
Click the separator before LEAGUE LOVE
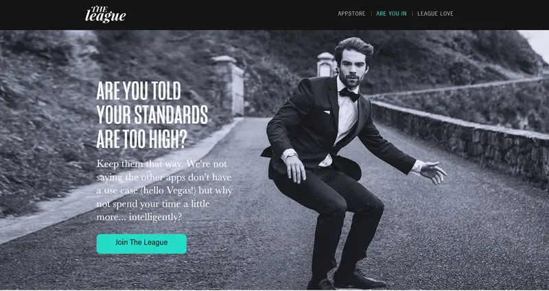tap(412, 14)
